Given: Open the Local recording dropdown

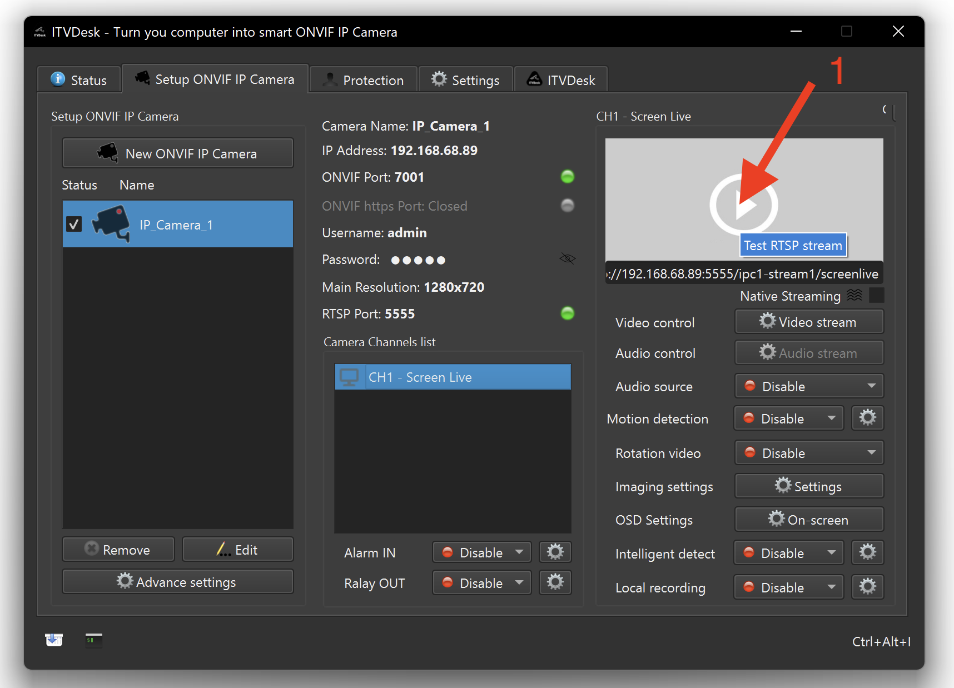Looking at the screenshot, I should pyautogui.click(x=788, y=587).
